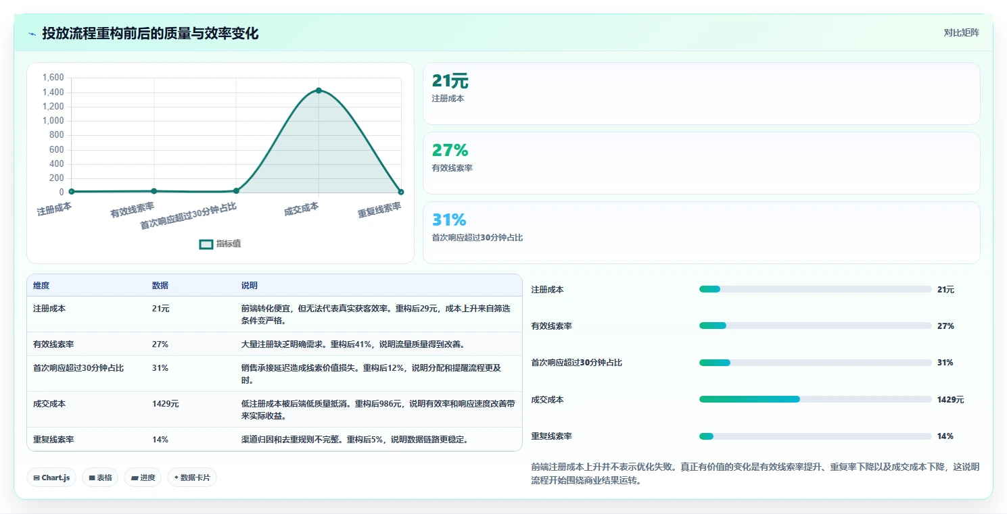1007x514 pixels.
Task: Click the 重复线索率 data point on the chart line
Action: [x=401, y=192]
